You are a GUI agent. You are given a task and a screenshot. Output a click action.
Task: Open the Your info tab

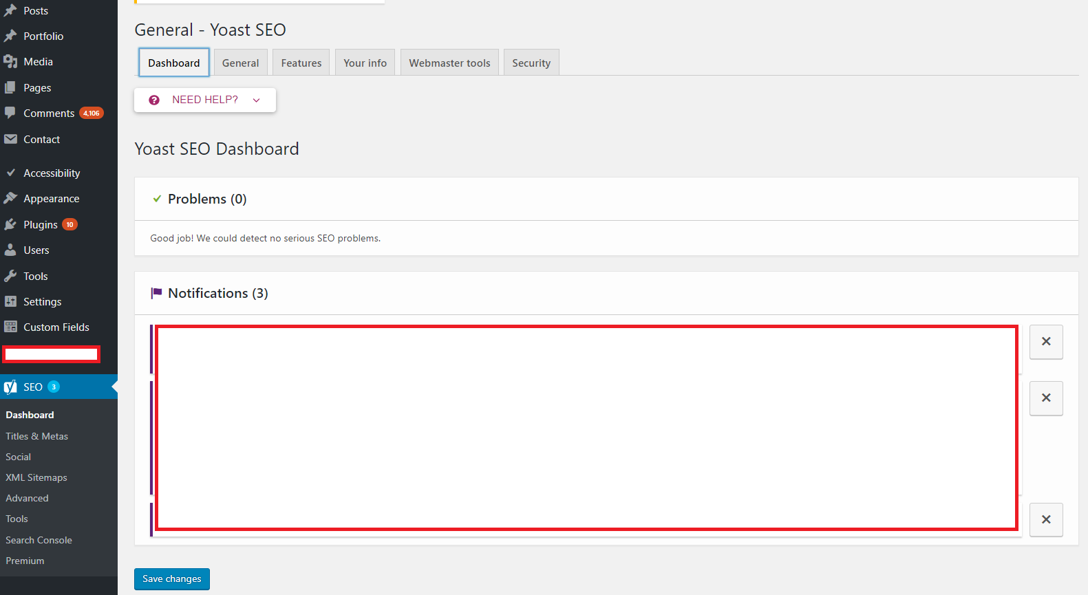tap(365, 63)
